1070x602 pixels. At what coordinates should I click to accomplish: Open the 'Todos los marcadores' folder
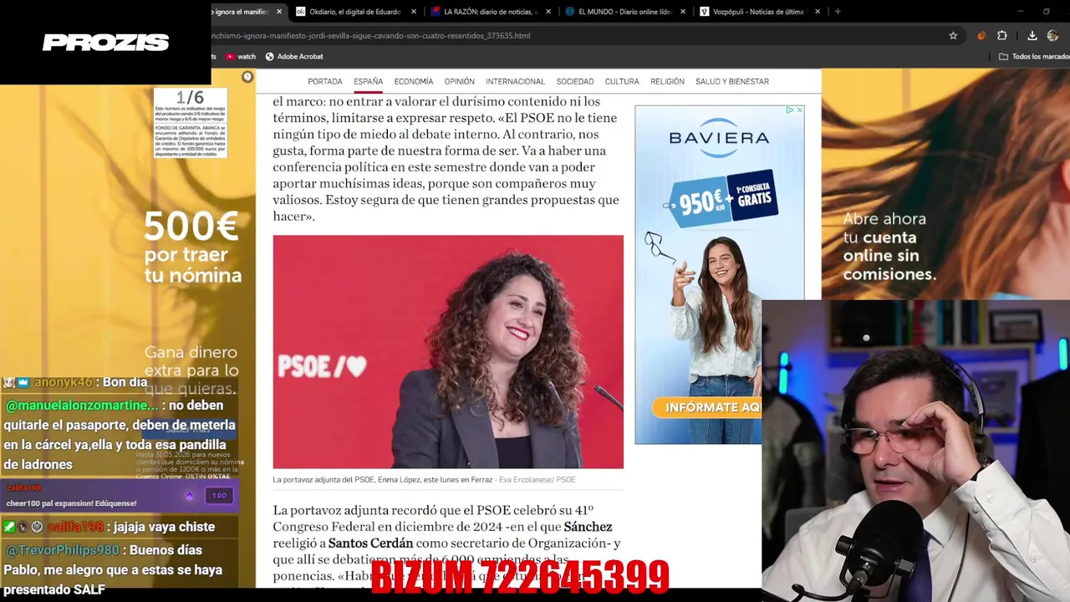[1034, 56]
